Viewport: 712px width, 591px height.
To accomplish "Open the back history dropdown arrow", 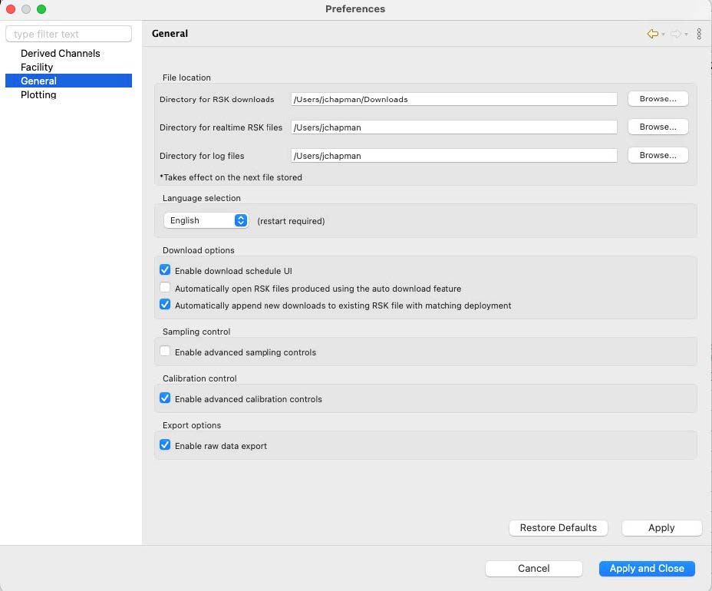I will 663,35.
